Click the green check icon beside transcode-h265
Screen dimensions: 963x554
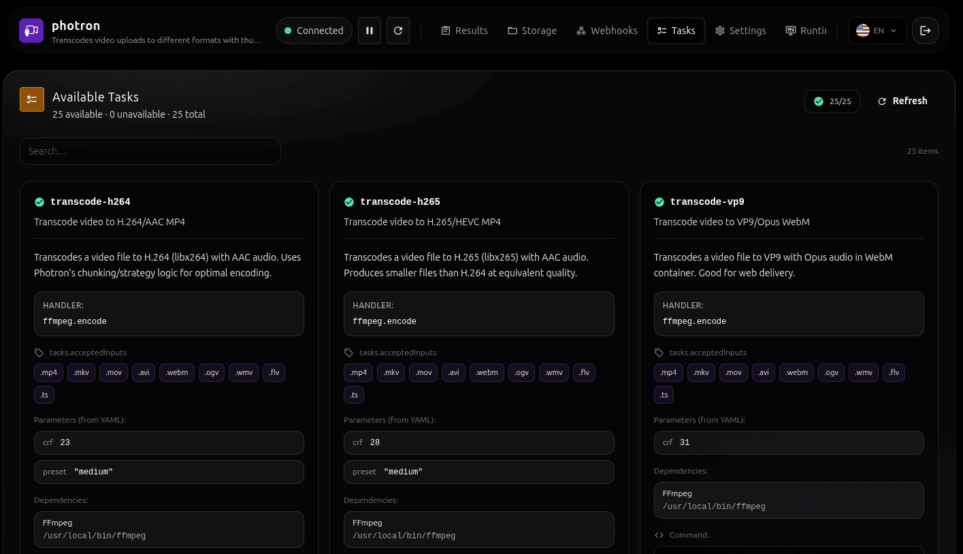coord(349,202)
